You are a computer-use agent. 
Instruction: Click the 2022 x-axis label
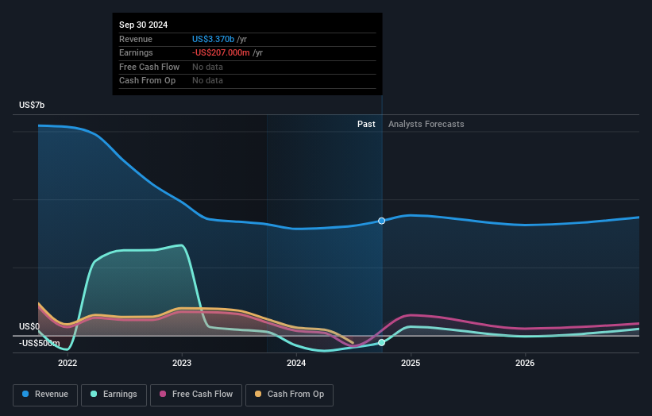coord(68,363)
